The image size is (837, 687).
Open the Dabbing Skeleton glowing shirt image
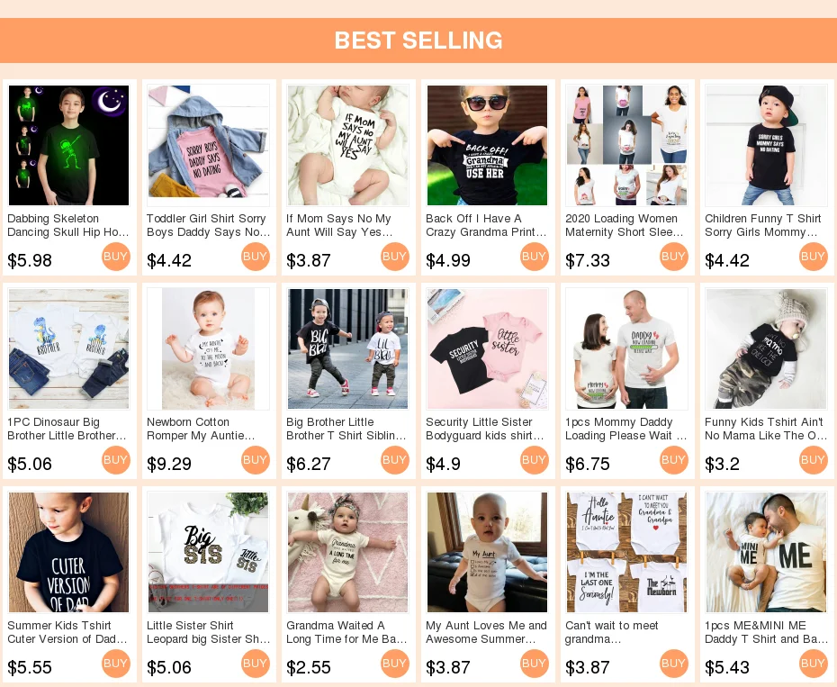click(x=69, y=145)
